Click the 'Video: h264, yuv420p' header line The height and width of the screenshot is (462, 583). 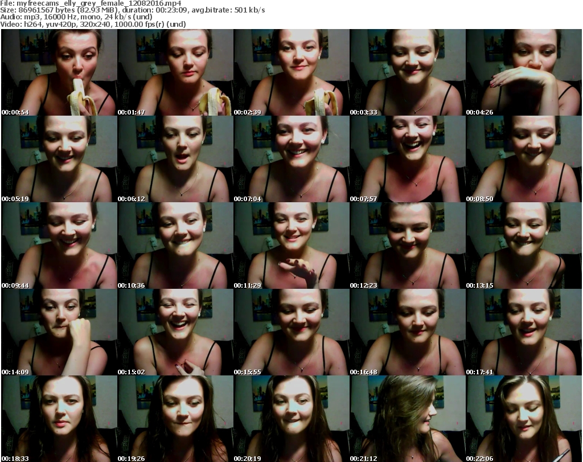93,24
